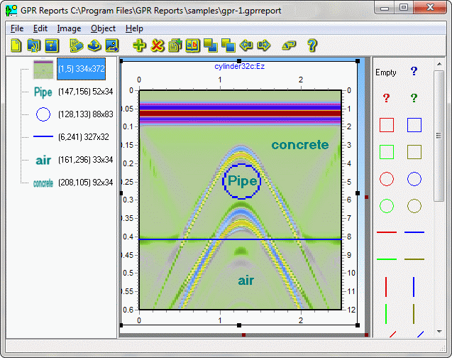Pick the olive circle shape
This screenshot has width=452, height=358.
[414, 206]
